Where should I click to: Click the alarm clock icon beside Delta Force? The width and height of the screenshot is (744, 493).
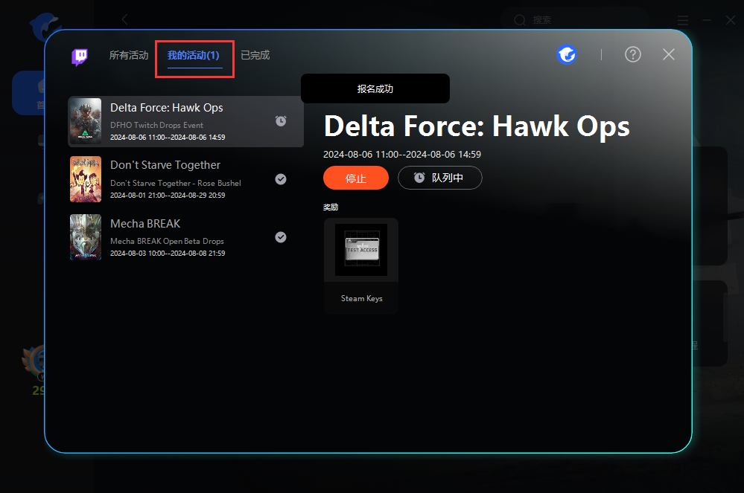click(281, 120)
